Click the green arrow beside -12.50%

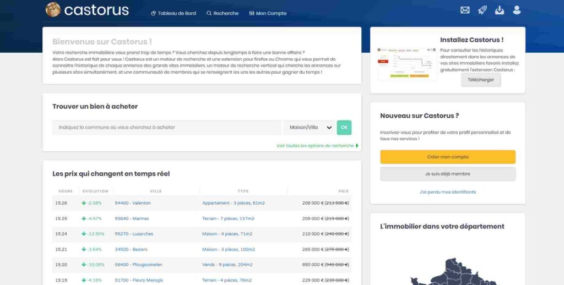click(84, 234)
